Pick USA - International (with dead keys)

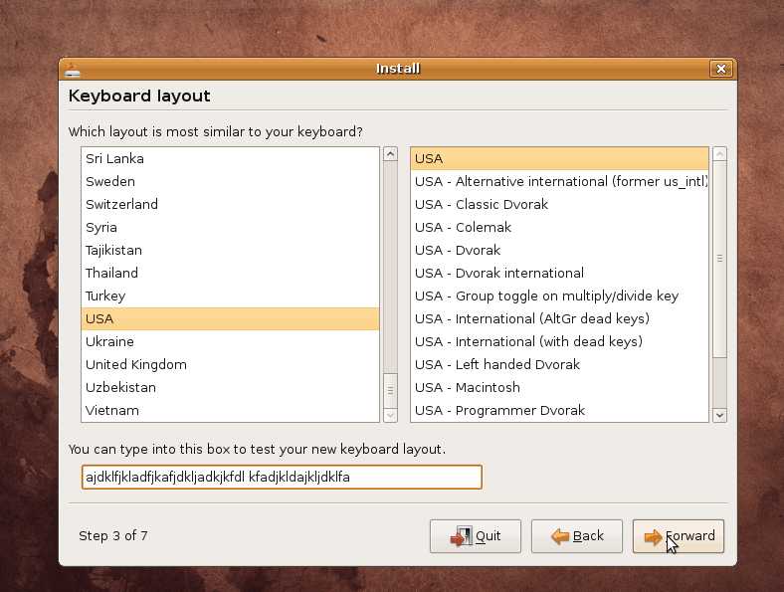(528, 341)
